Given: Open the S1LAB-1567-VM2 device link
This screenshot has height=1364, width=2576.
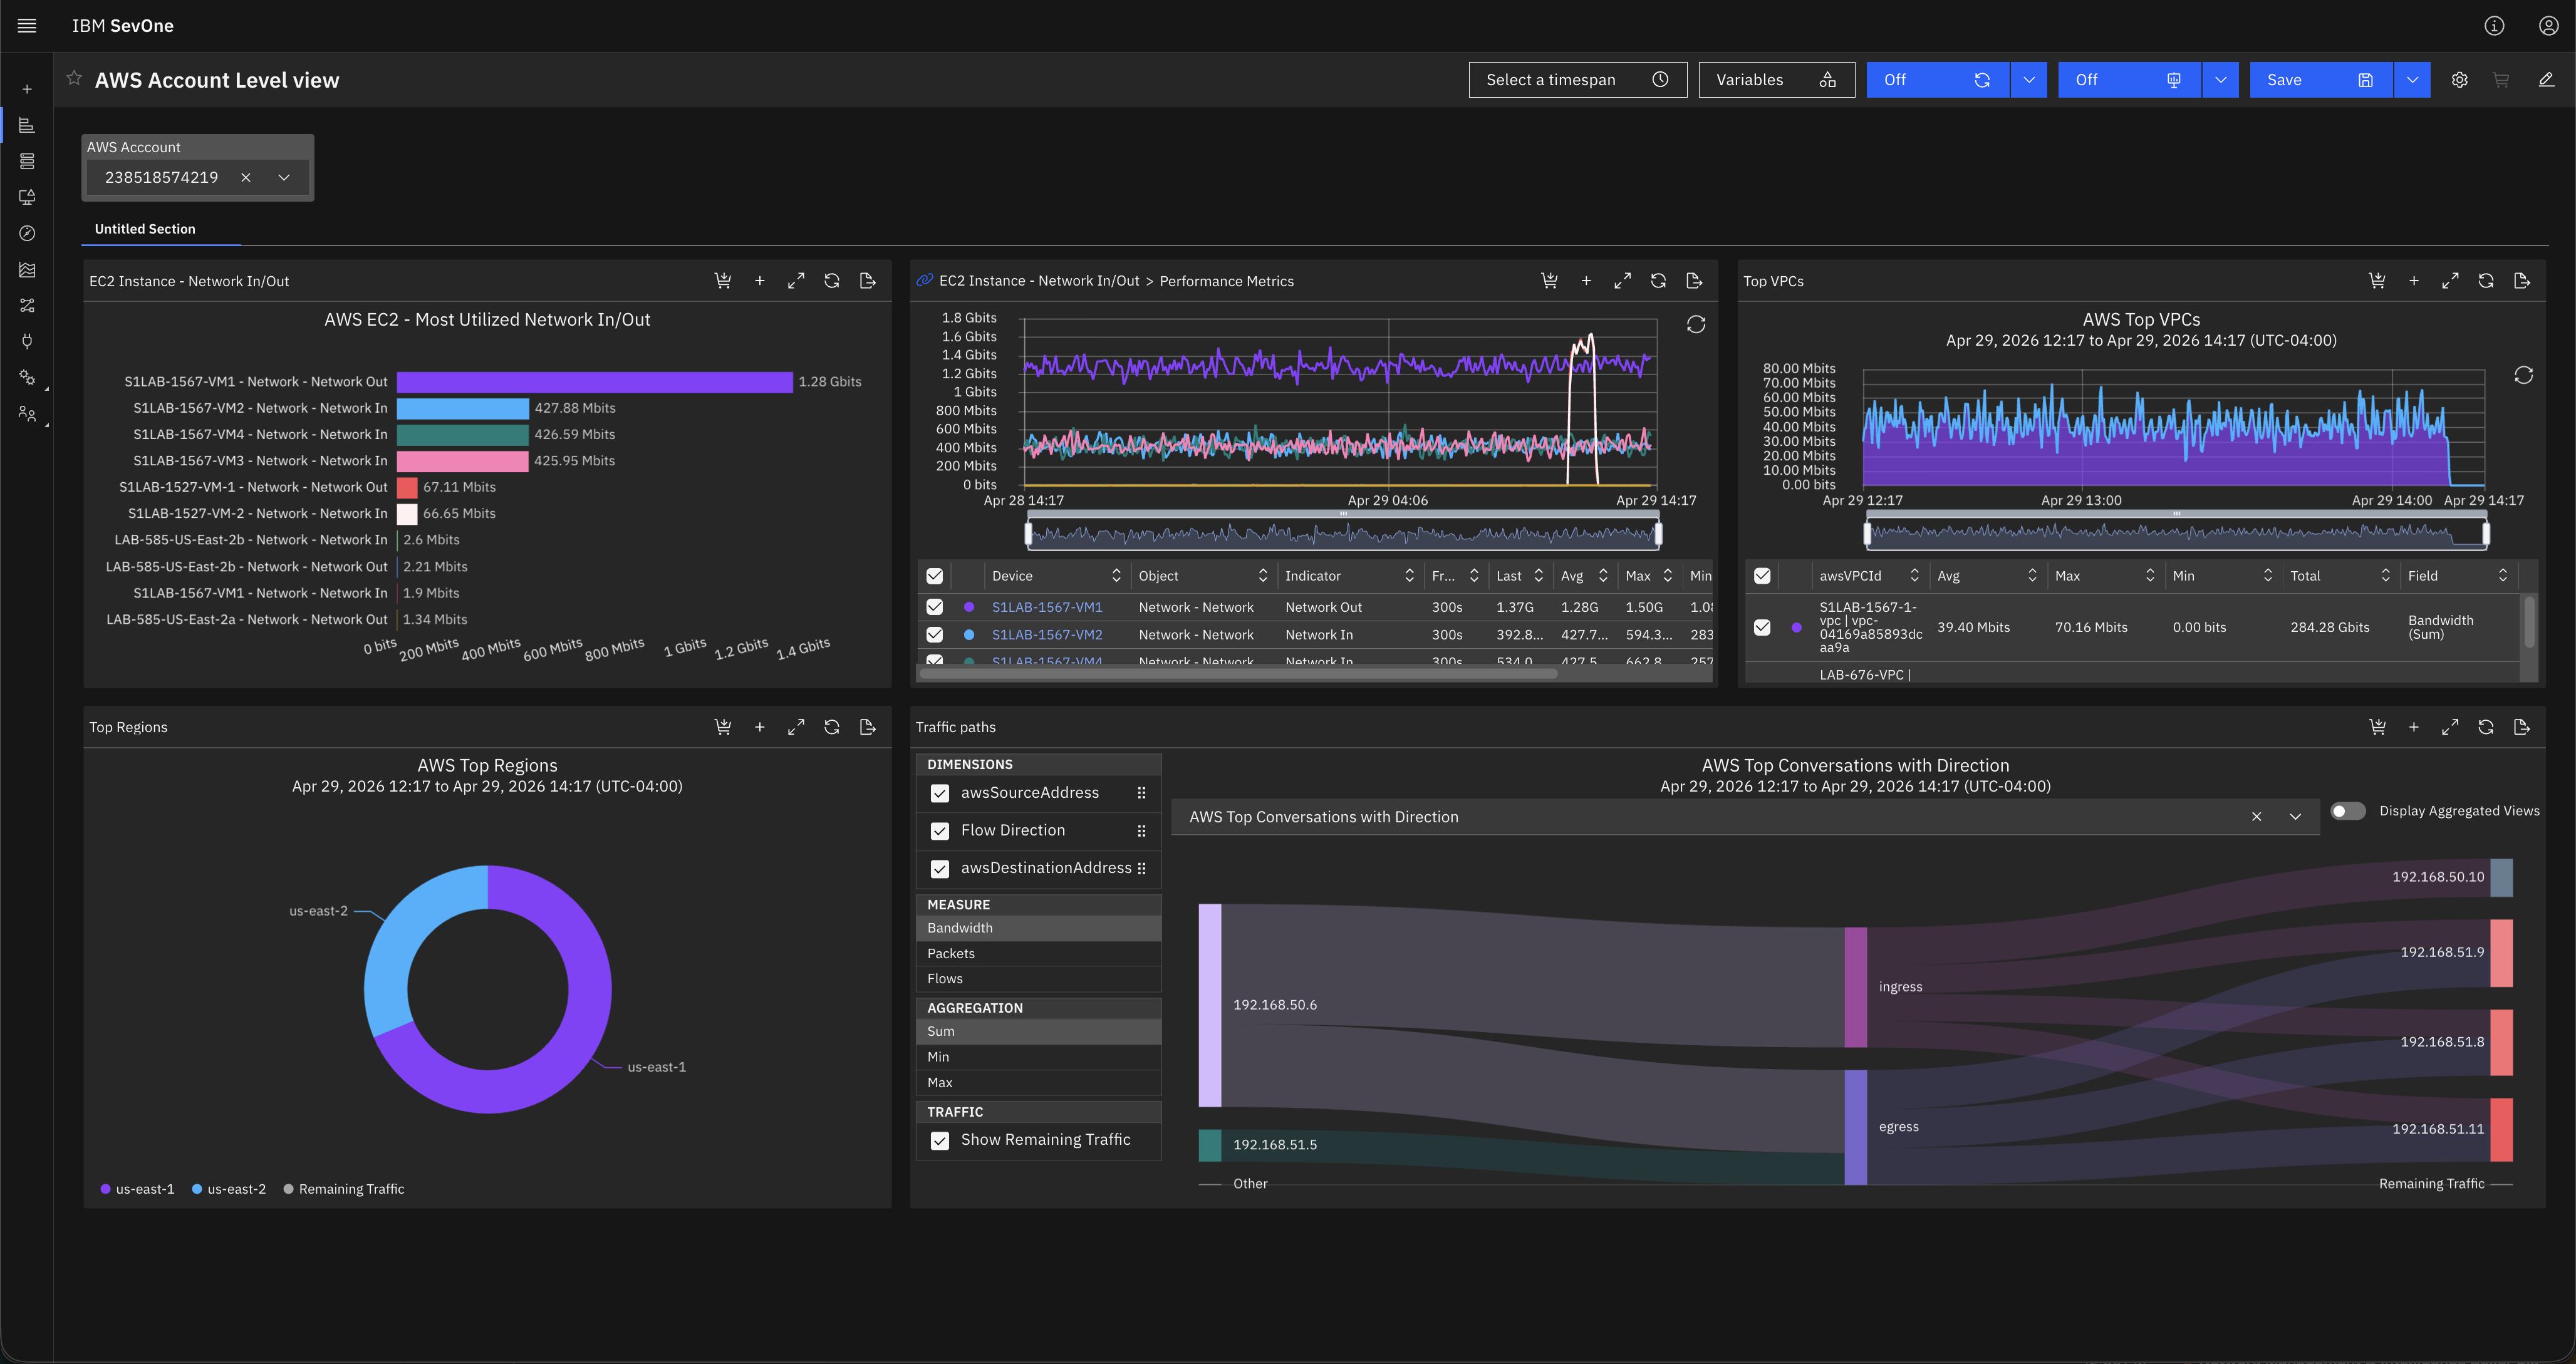Looking at the screenshot, I should tap(1047, 635).
